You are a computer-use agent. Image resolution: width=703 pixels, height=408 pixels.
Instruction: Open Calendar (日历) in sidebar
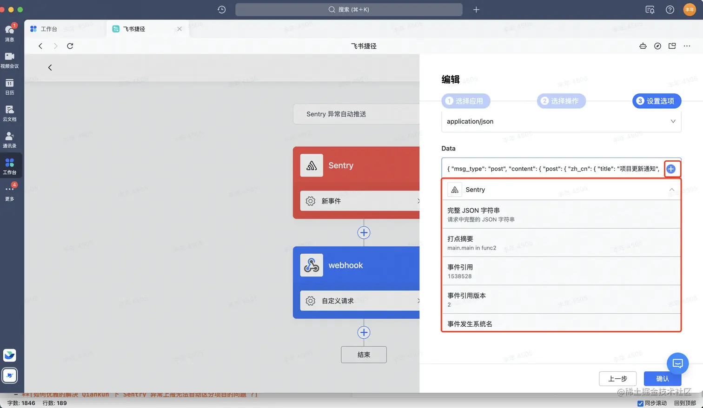[x=10, y=86]
